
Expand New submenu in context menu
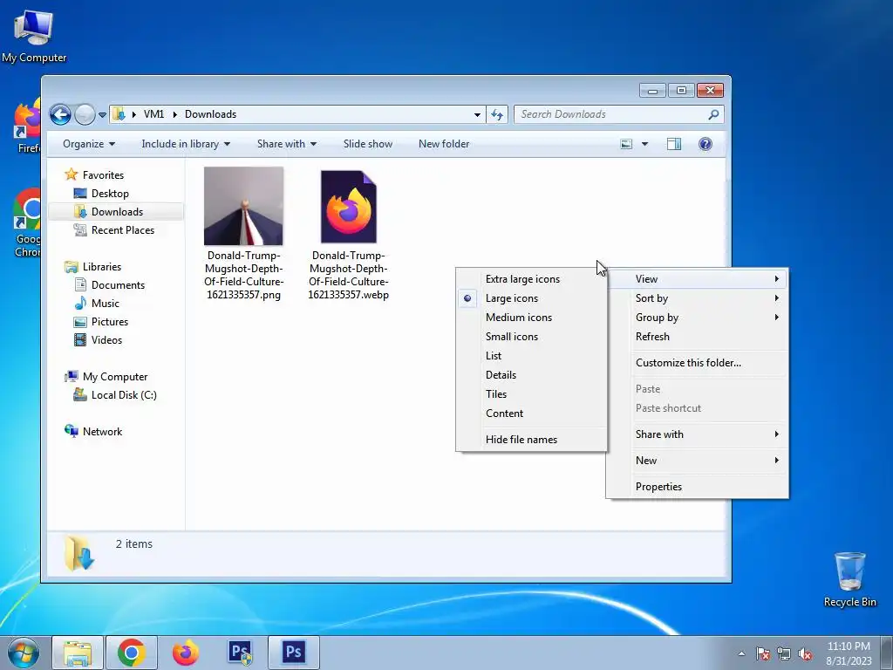[x=697, y=461]
